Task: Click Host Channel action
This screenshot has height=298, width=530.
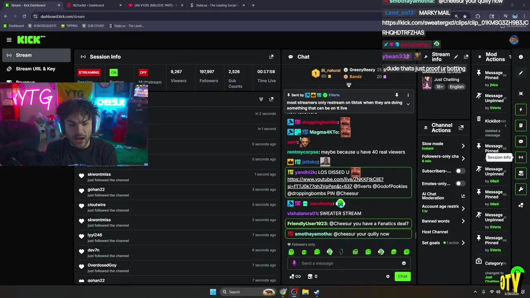Action: pyautogui.click(x=435, y=232)
